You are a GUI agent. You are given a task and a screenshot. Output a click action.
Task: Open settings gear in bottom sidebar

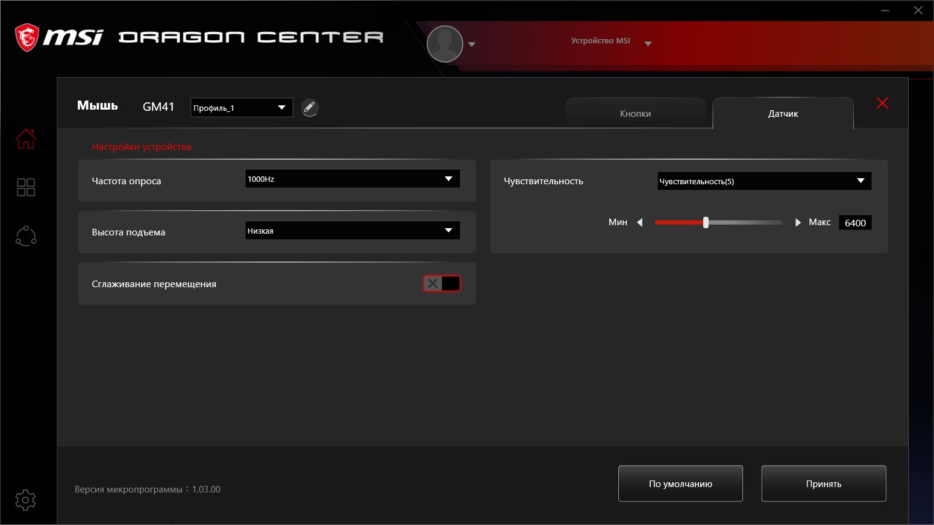click(25, 500)
